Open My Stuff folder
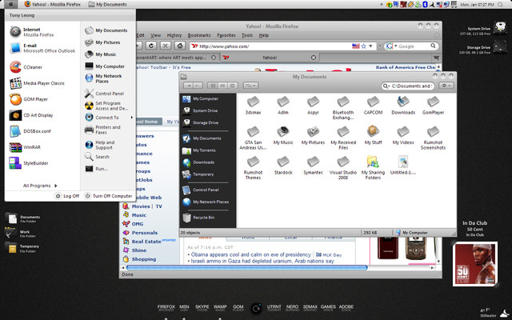Viewport: 512px width, 320px height. point(373,135)
